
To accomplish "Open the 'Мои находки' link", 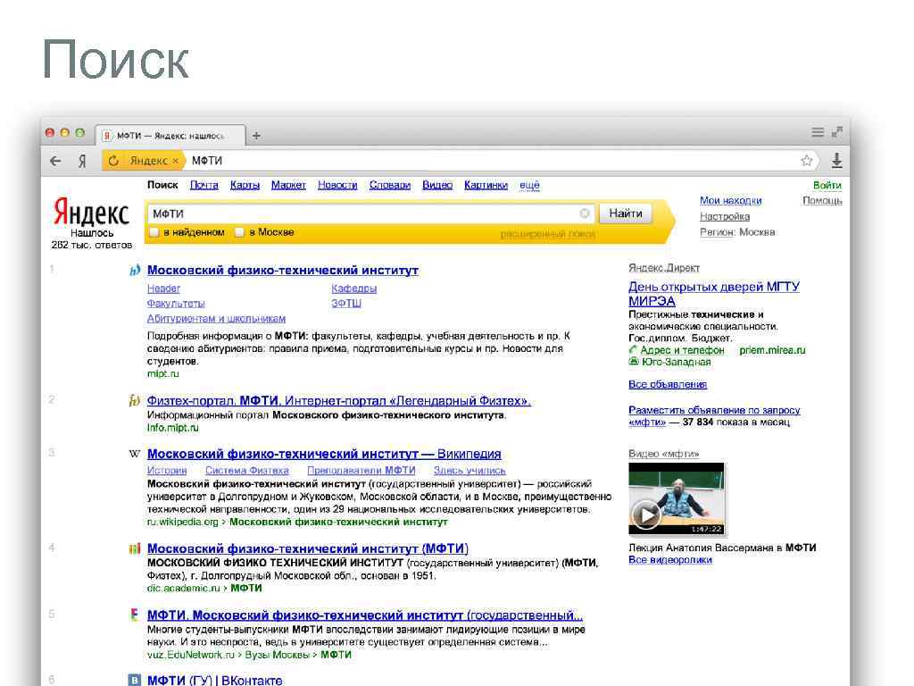I will click(x=730, y=201).
